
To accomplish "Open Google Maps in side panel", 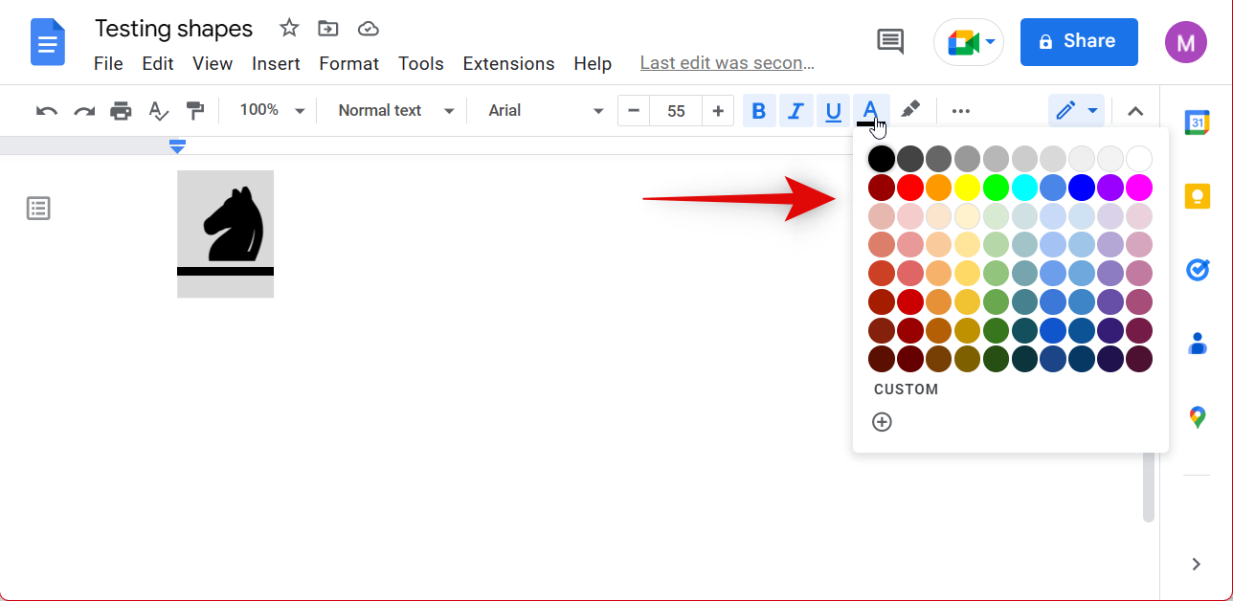I will 1197,416.
